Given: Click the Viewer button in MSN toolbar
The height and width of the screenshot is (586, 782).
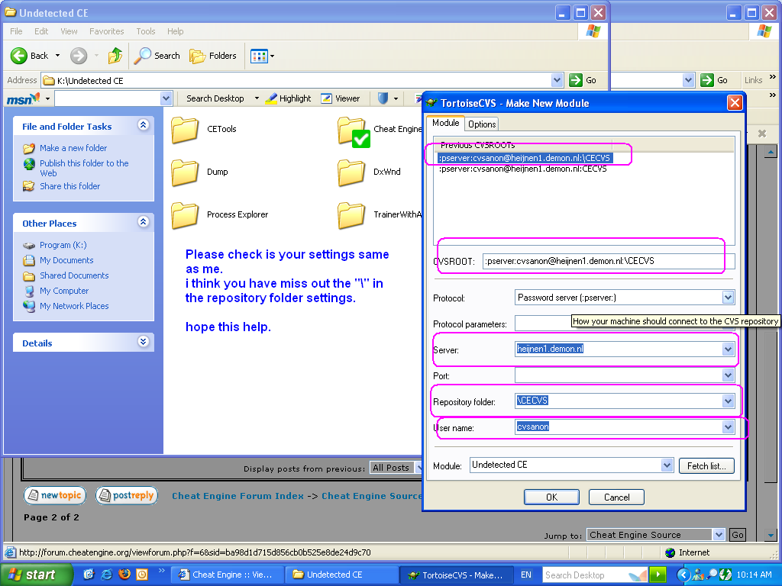Looking at the screenshot, I should coord(340,98).
